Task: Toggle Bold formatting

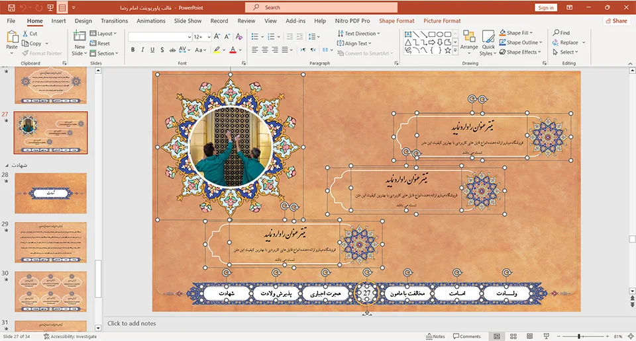Action: tap(132, 50)
